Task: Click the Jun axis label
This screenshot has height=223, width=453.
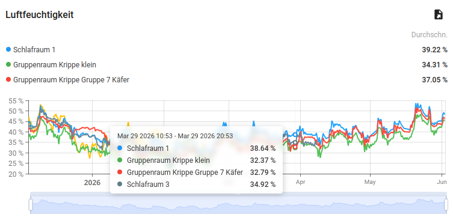Action: pyautogui.click(x=442, y=182)
